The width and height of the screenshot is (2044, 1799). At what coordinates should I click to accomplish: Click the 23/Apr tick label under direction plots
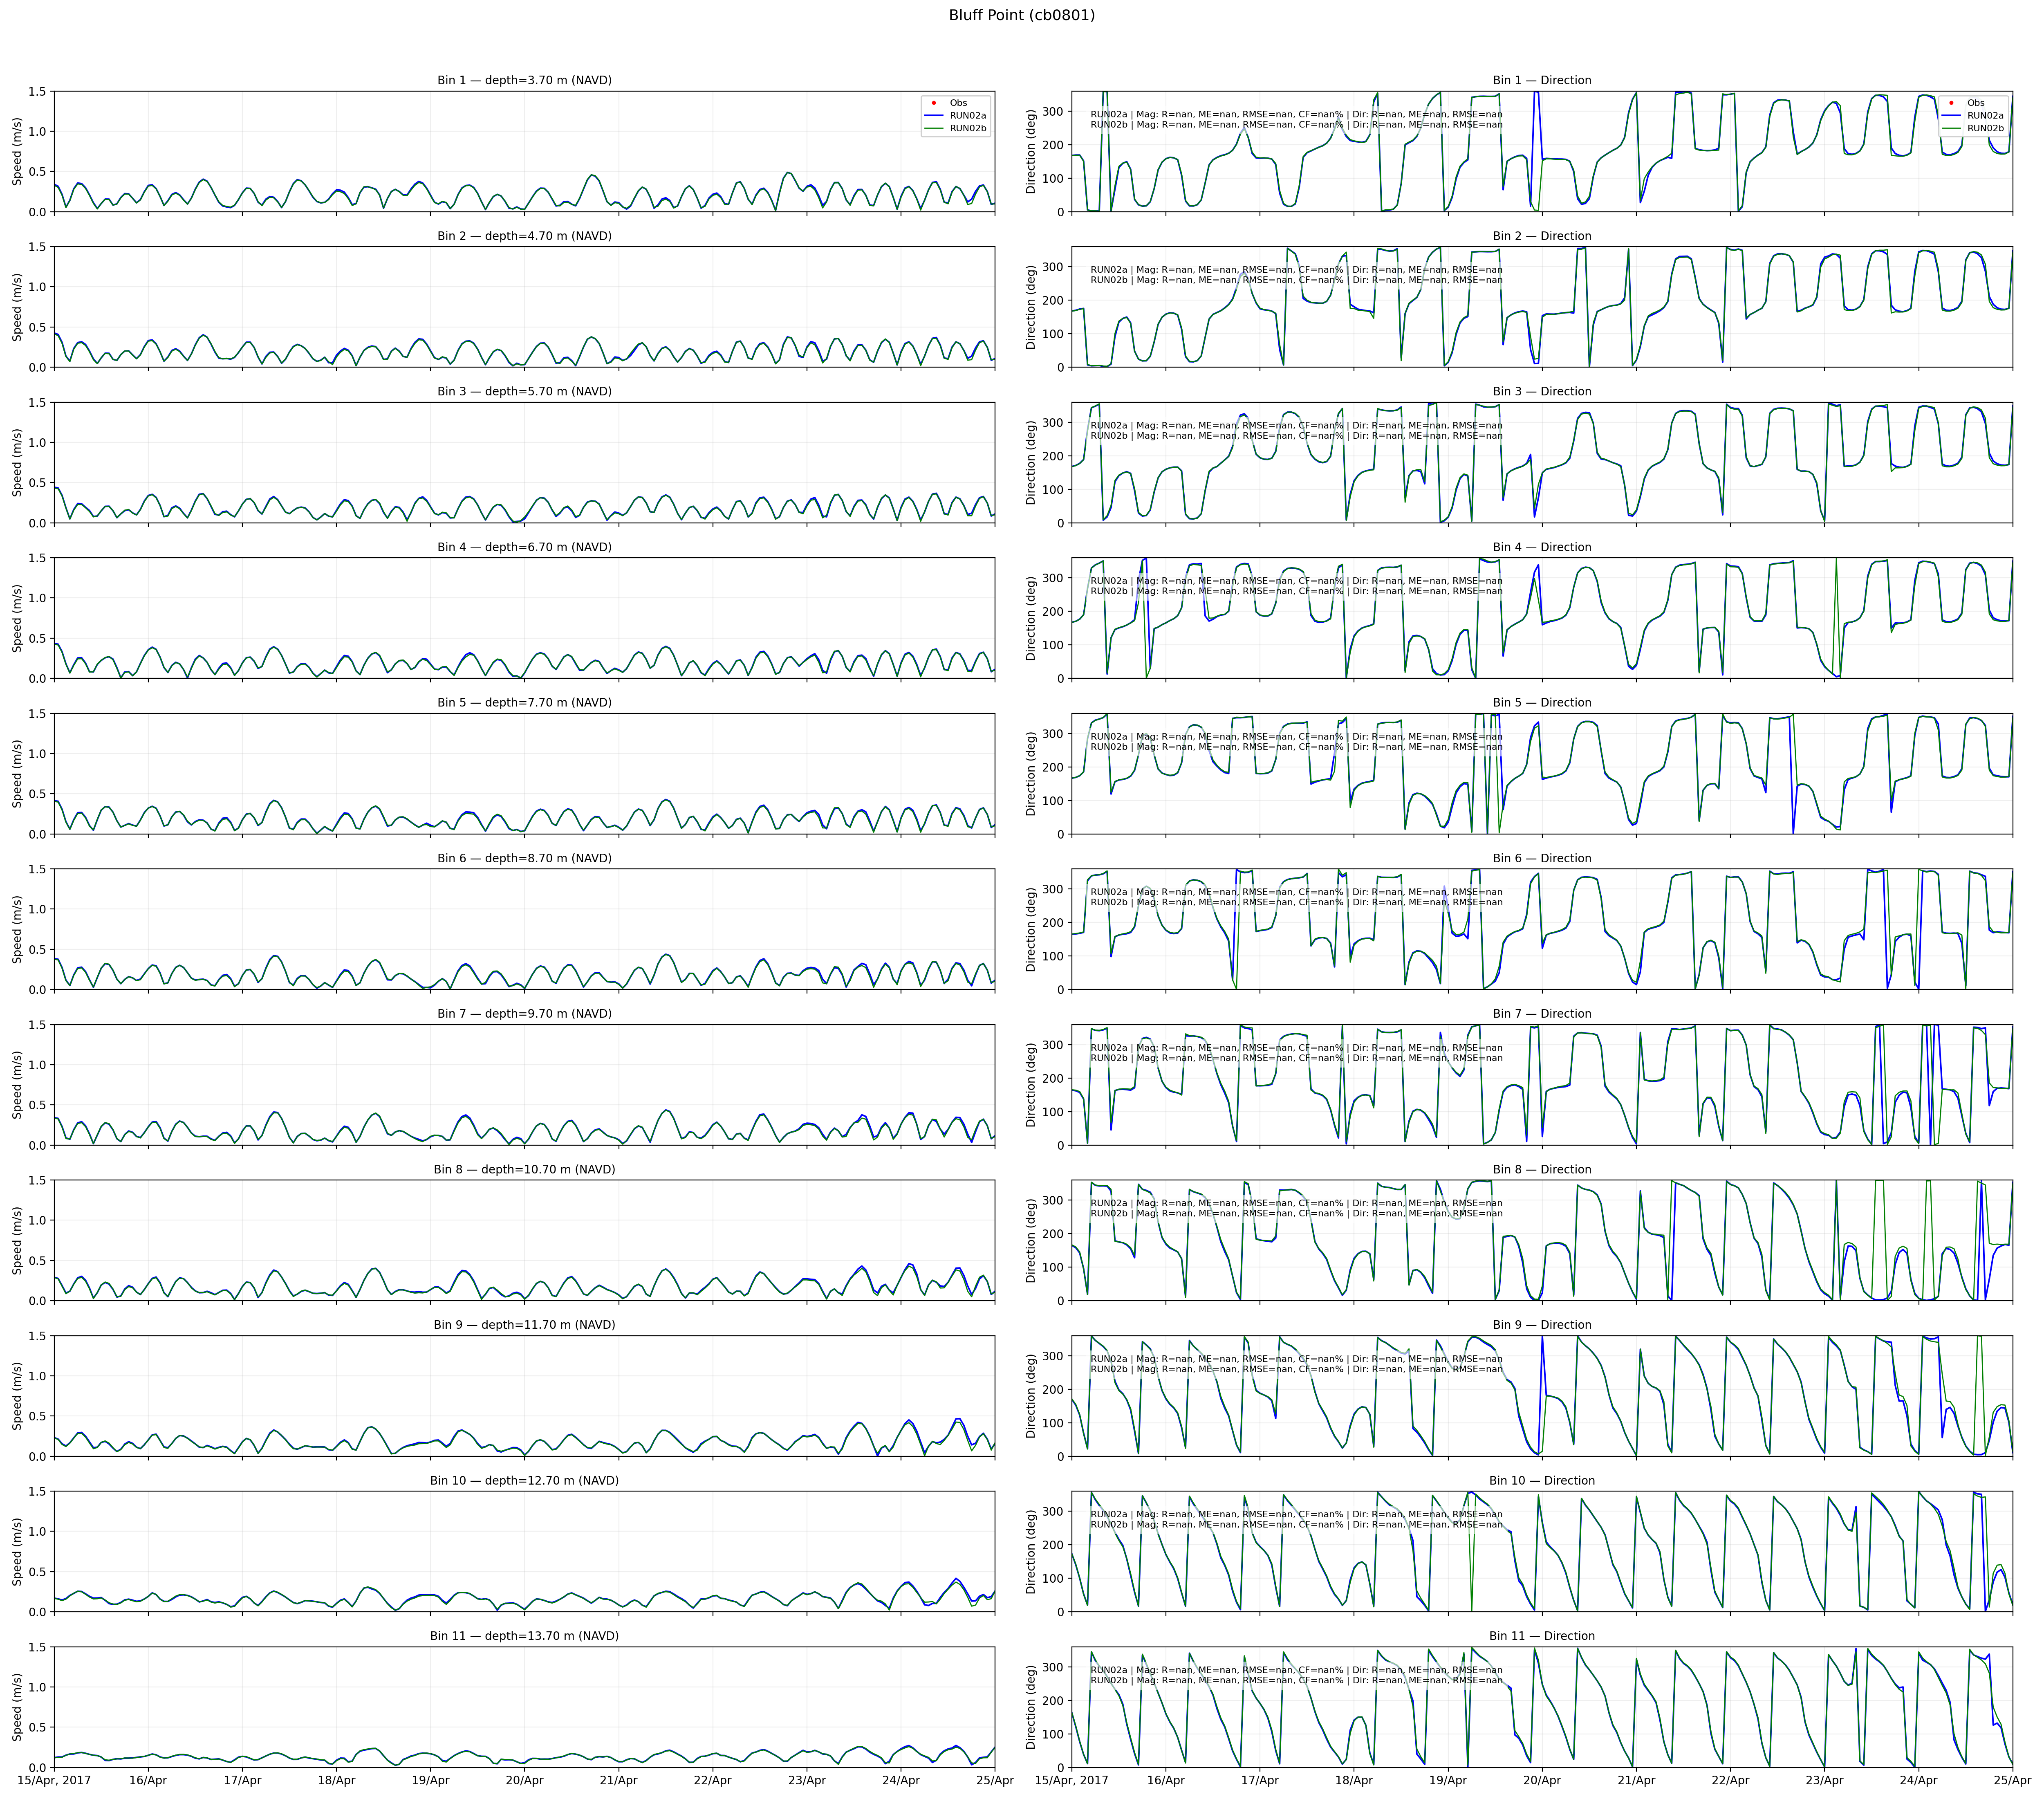(x=1824, y=1780)
